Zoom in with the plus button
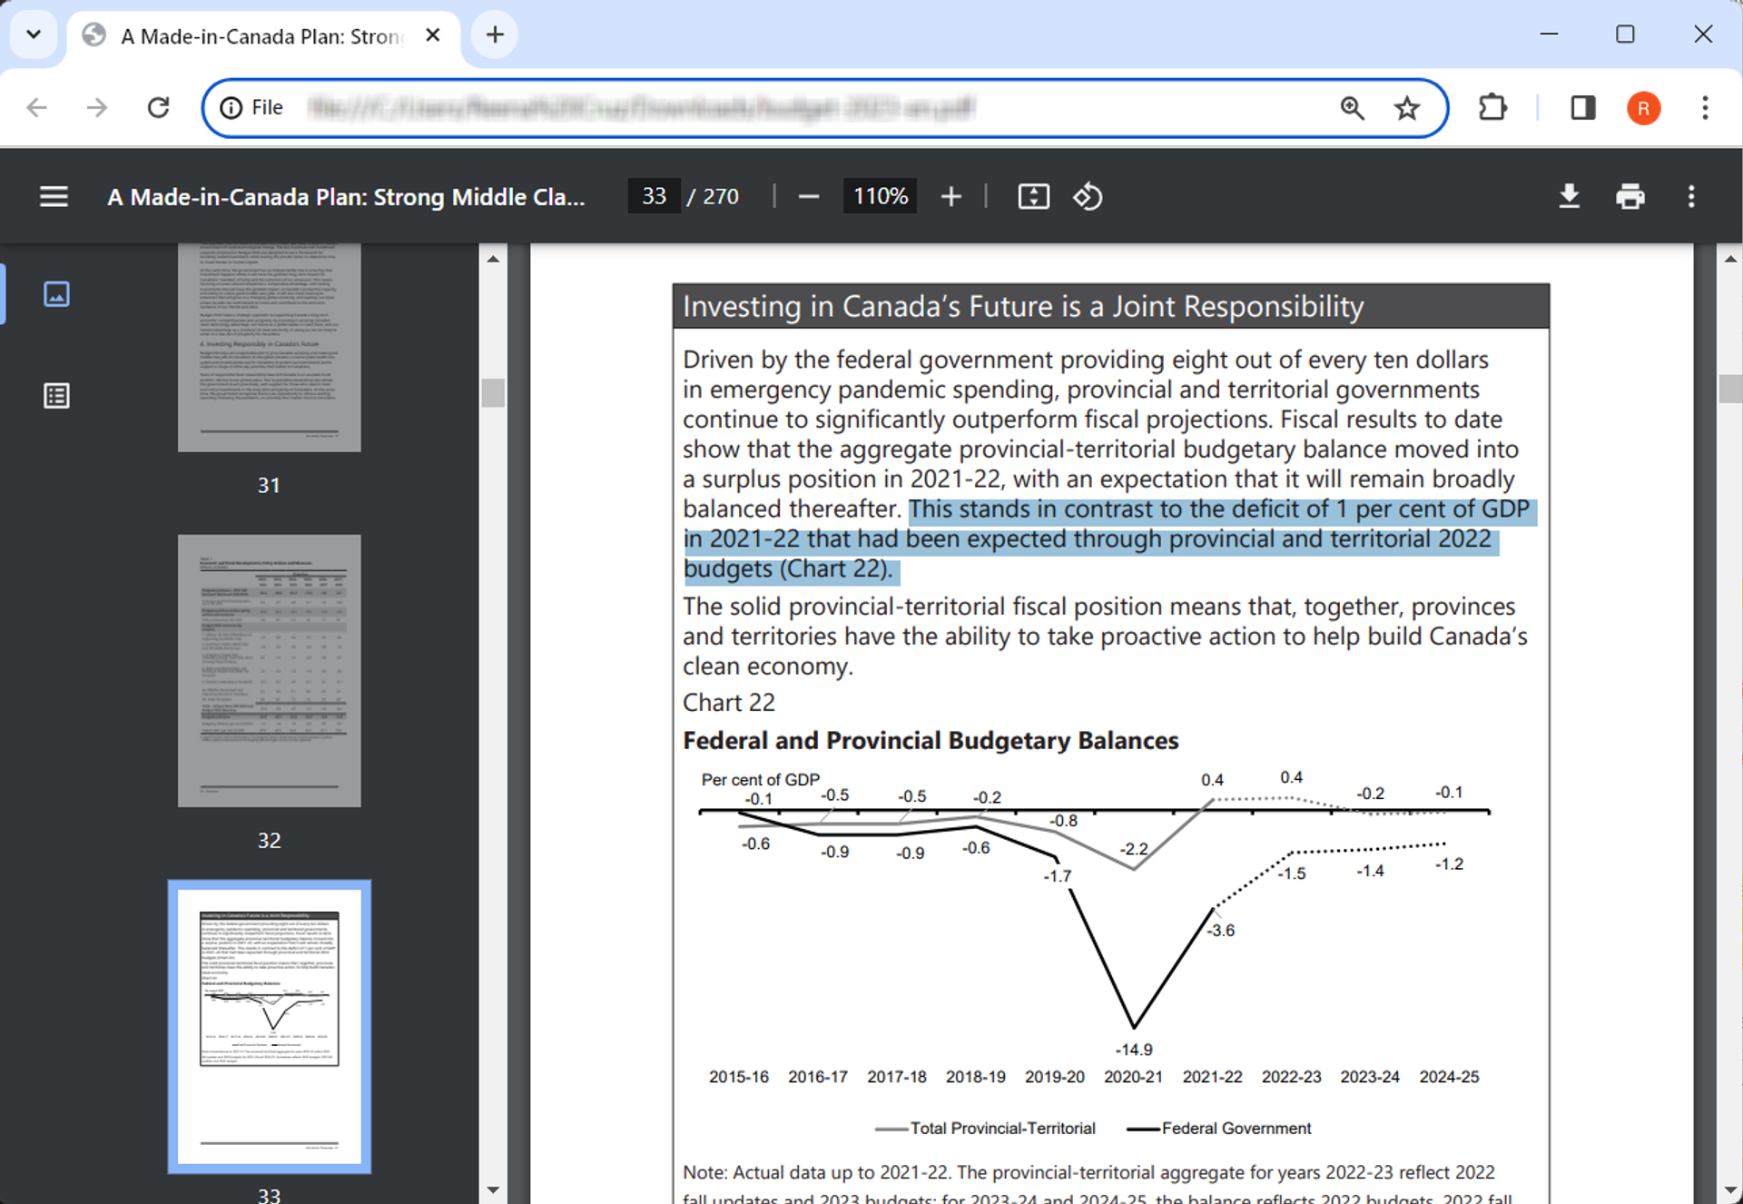 pyautogui.click(x=950, y=196)
